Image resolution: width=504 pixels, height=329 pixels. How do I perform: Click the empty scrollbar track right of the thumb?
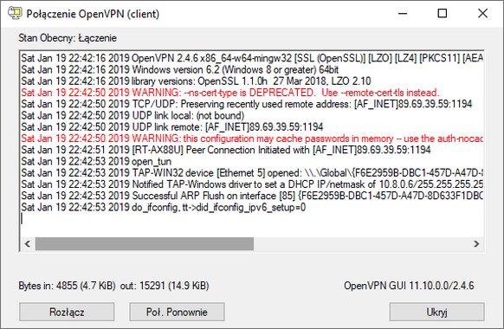(x=362, y=244)
